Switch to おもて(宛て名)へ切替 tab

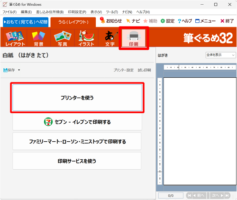click(x=26, y=22)
